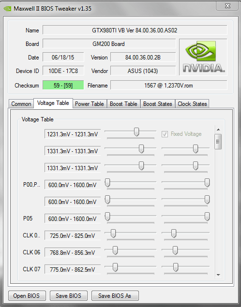
Task: Click P00 row minimum voltage slider handle
Action: point(107,183)
